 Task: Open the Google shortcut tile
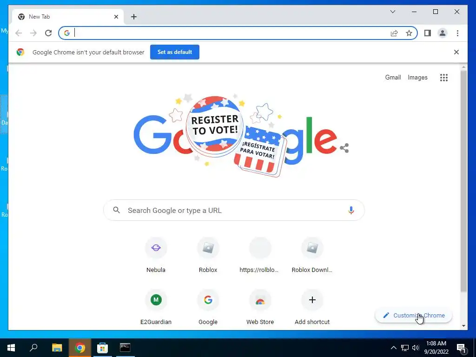click(208, 307)
